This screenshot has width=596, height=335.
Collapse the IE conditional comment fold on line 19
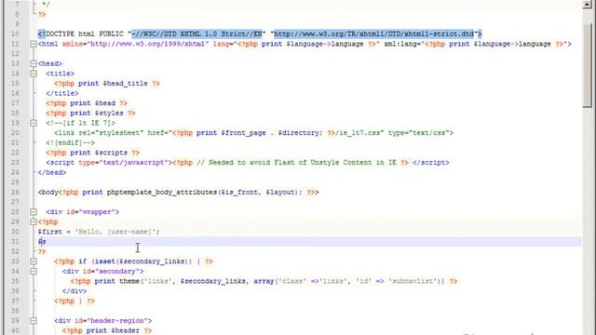pos(34,123)
